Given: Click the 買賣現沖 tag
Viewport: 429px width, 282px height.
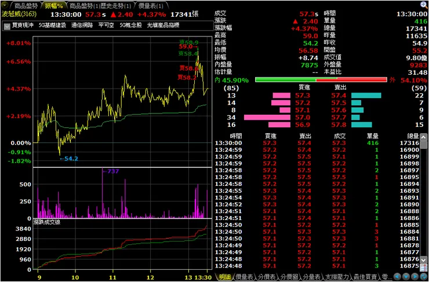Looking at the screenshot, I should click(x=23, y=25).
